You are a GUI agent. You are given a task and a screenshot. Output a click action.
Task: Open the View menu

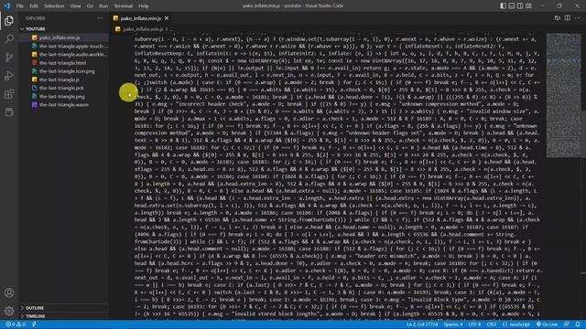pos(75,6)
